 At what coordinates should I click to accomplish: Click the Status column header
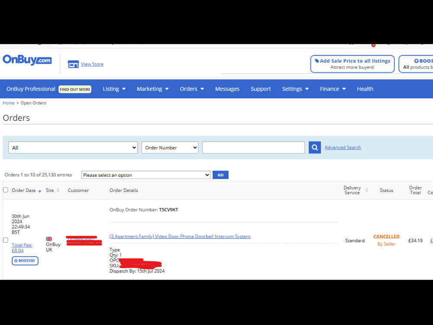pos(386,190)
